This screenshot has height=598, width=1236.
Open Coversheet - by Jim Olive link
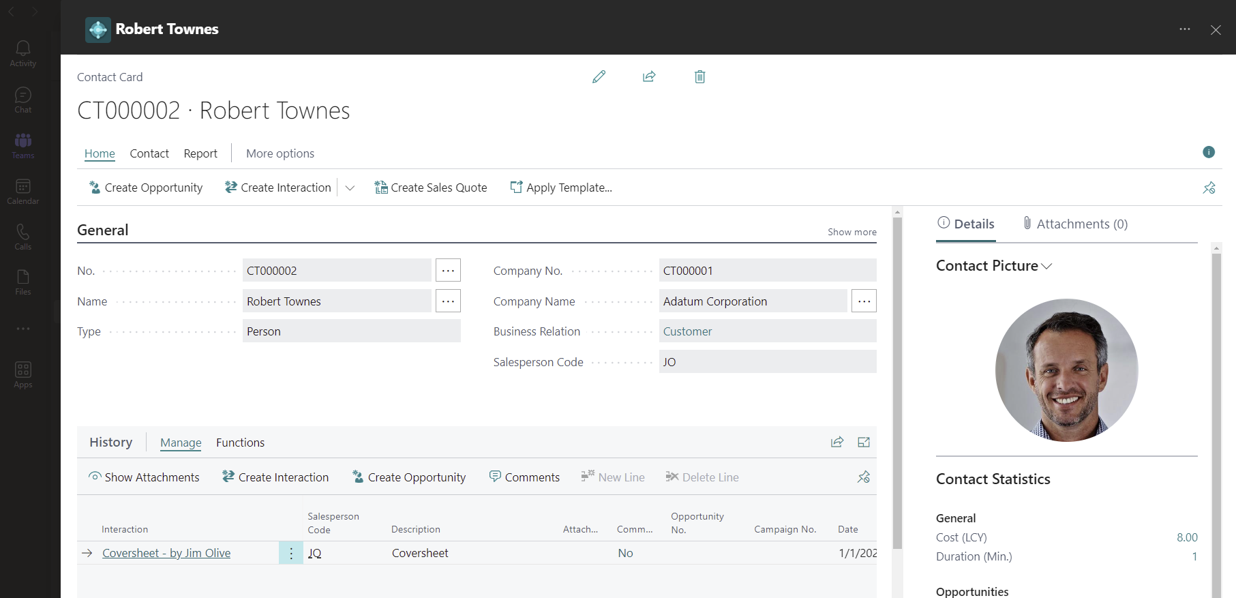point(166,553)
